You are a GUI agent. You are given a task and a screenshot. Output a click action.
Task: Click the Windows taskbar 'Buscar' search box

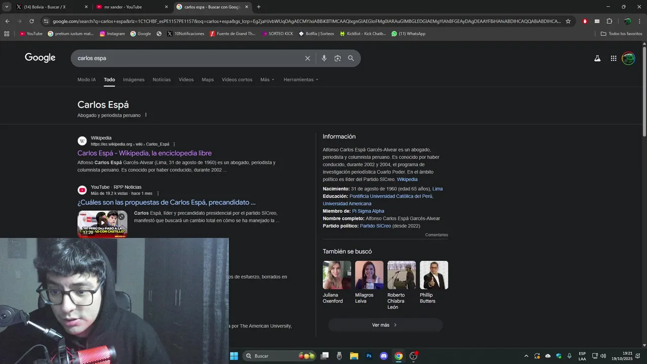pos(280,356)
